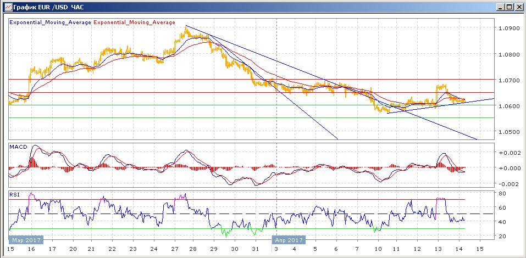Click the MACD indicator panel label
The image size is (526, 258).
(18, 148)
